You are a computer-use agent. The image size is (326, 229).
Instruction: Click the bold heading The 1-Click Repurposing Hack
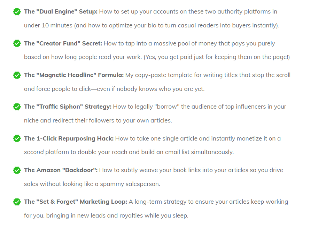pyautogui.click(x=69, y=138)
